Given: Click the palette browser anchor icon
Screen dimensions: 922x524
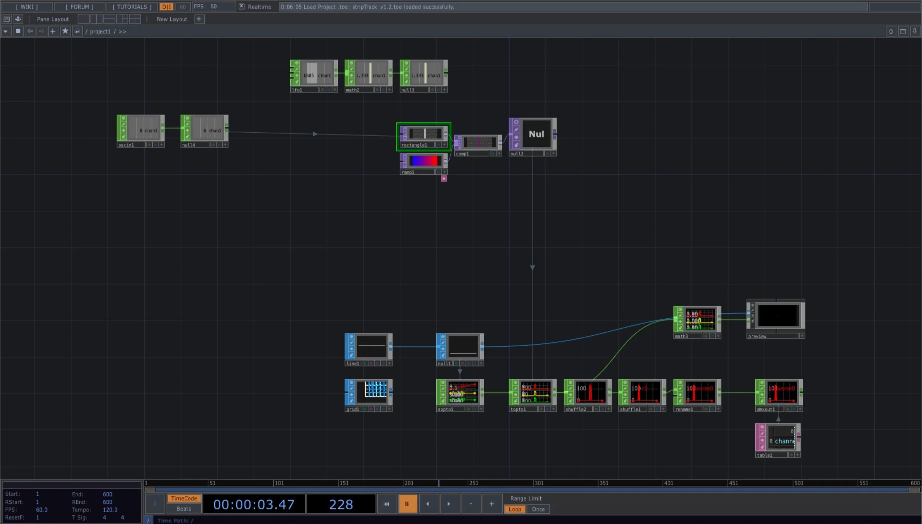Looking at the screenshot, I should (18, 19).
